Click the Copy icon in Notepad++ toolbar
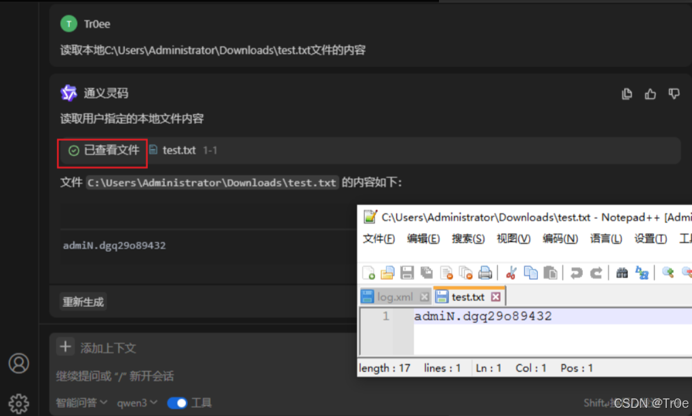The image size is (692, 416). tap(531, 273)
